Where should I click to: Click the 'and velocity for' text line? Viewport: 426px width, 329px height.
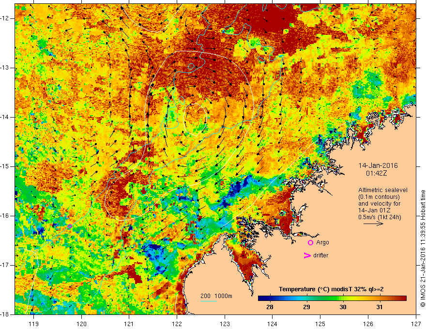pyautogui.click(x=379, y=204)
